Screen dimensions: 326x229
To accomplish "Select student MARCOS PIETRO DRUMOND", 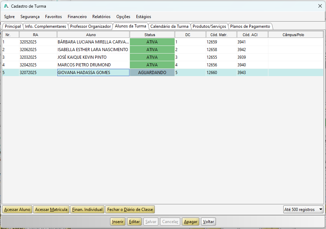I will click(x=93, y=65).
